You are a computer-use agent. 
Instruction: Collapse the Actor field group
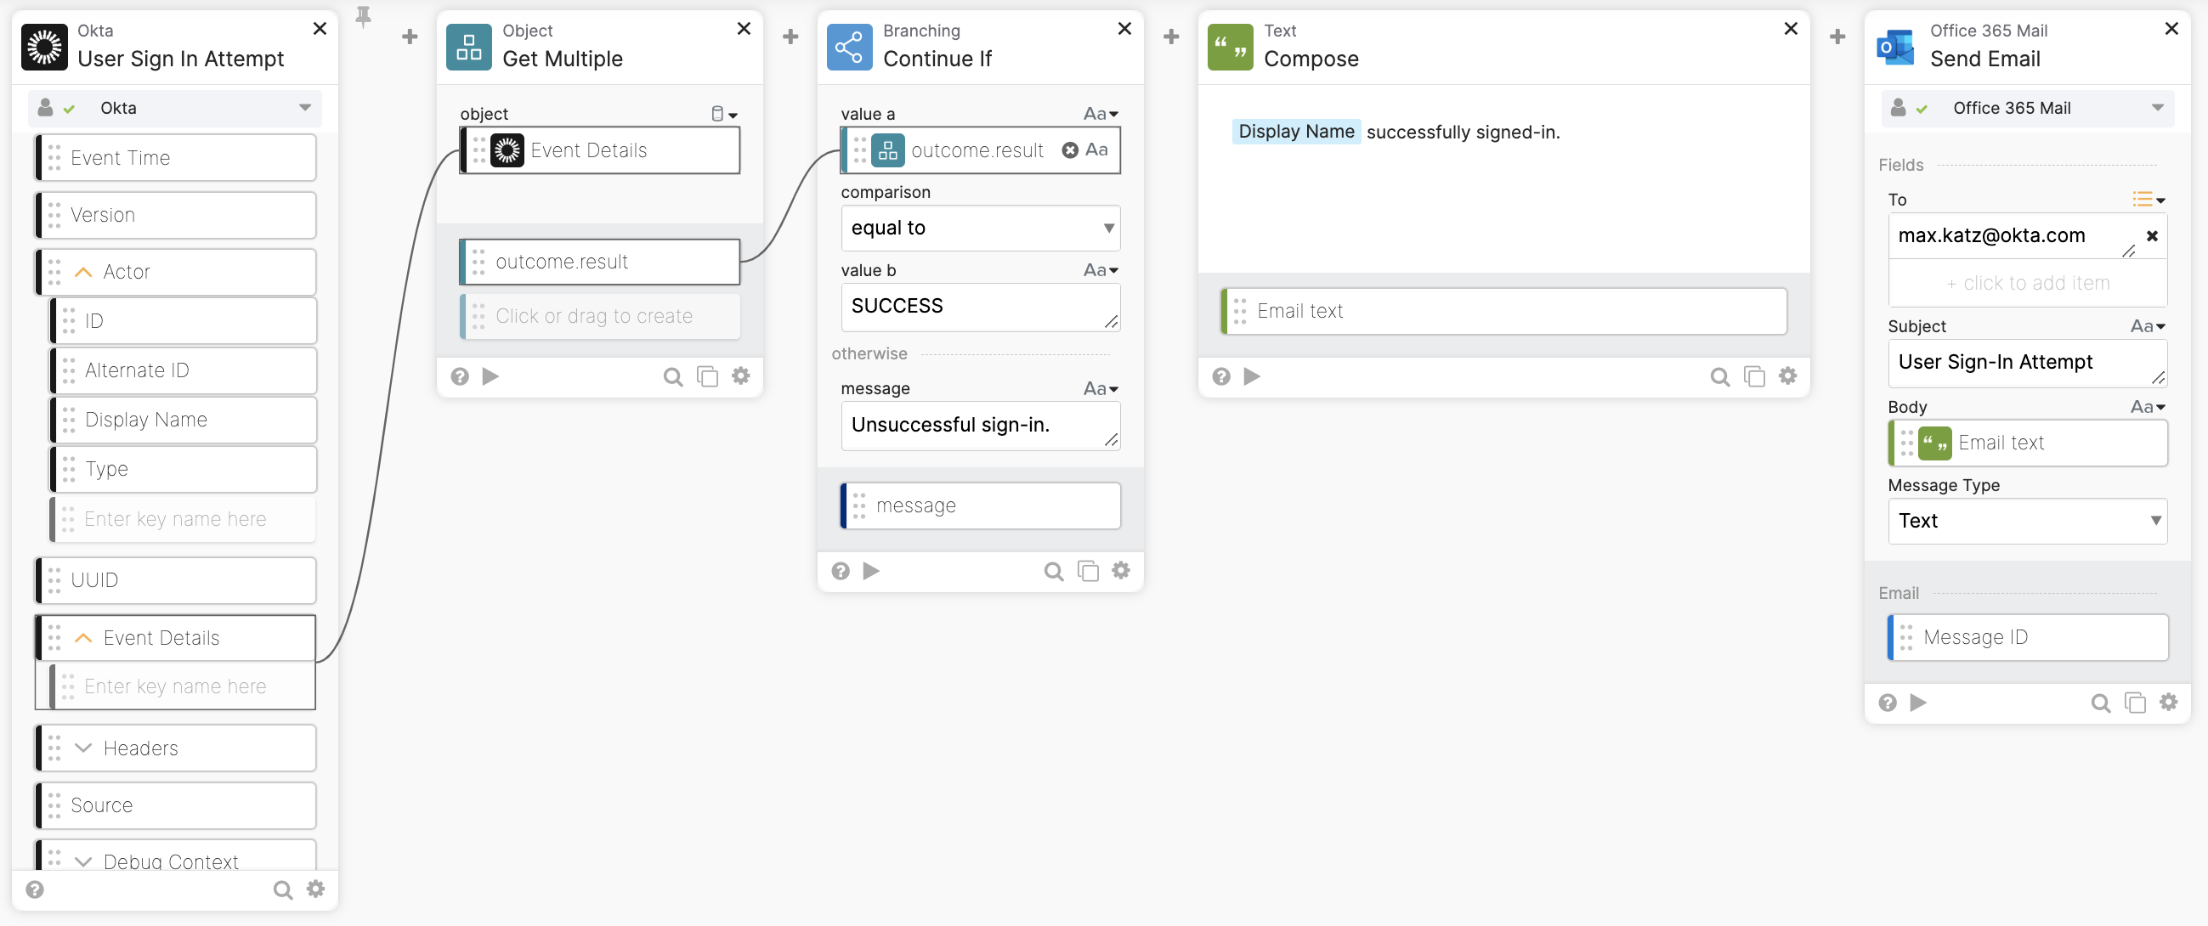point(83,273)
